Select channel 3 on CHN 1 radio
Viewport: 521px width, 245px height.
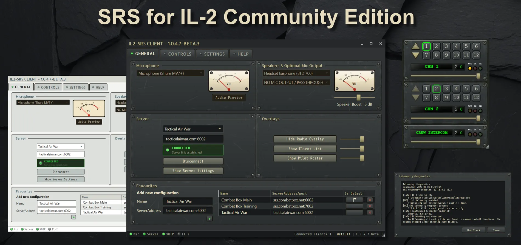pyautogui.click(x=446, y=46)
